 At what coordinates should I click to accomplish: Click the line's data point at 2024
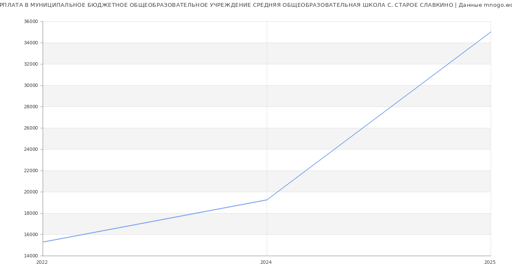[267, 200]
